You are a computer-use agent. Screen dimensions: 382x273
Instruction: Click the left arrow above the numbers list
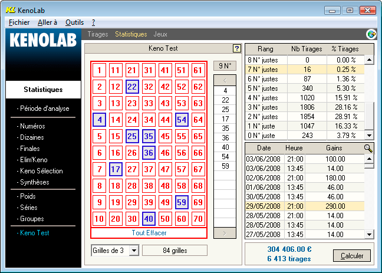(224, 80)
